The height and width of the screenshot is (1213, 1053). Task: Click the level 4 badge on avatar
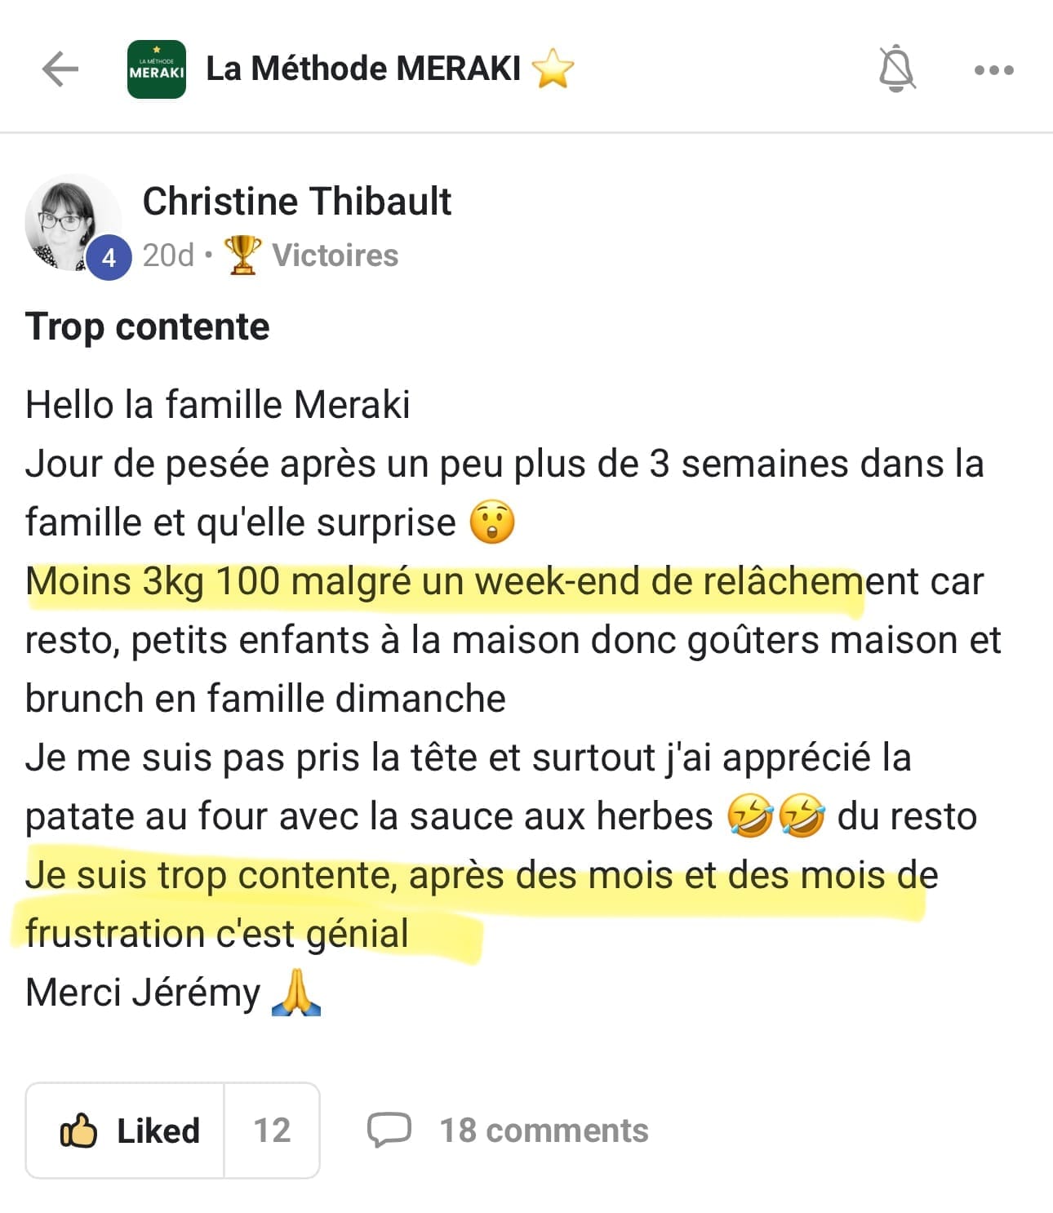click(109, 258)
